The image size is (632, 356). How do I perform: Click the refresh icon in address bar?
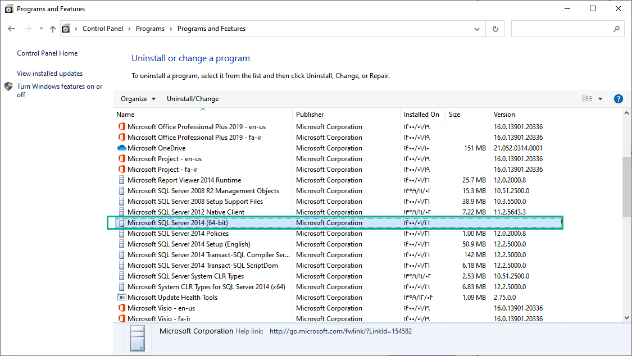(x=495, y=29)
